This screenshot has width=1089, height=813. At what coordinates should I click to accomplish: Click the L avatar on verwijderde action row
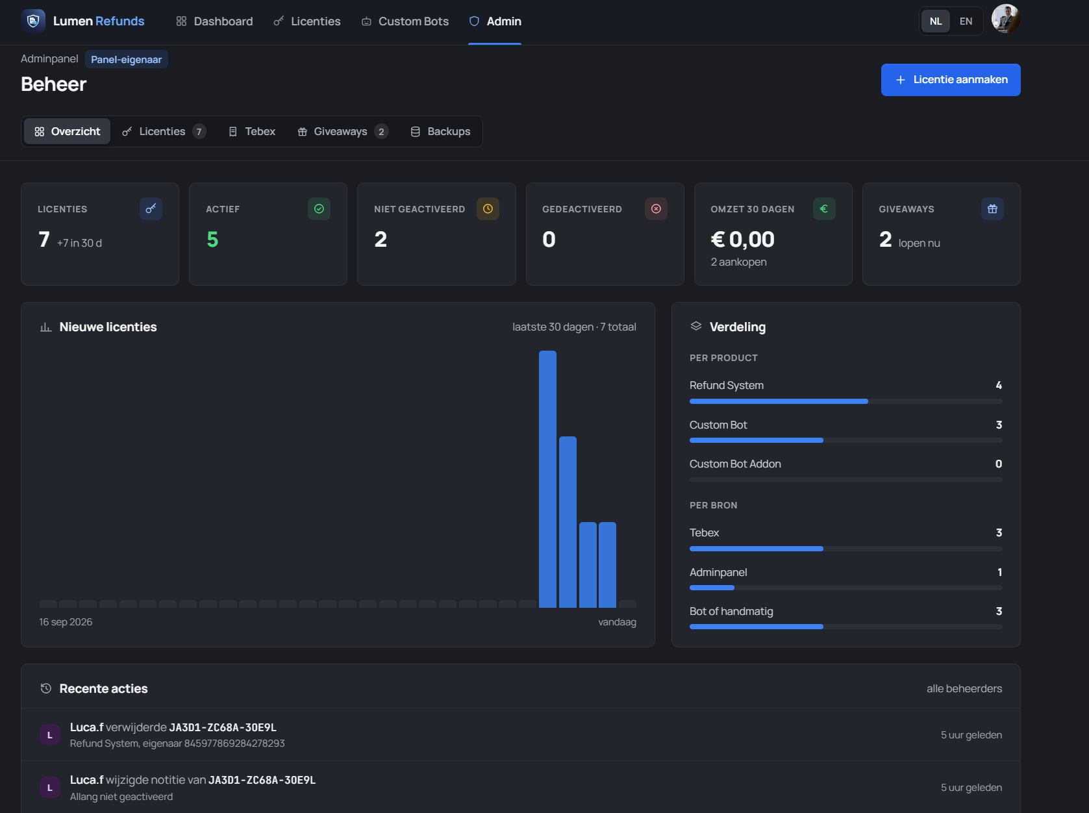[x=50, y=735]
